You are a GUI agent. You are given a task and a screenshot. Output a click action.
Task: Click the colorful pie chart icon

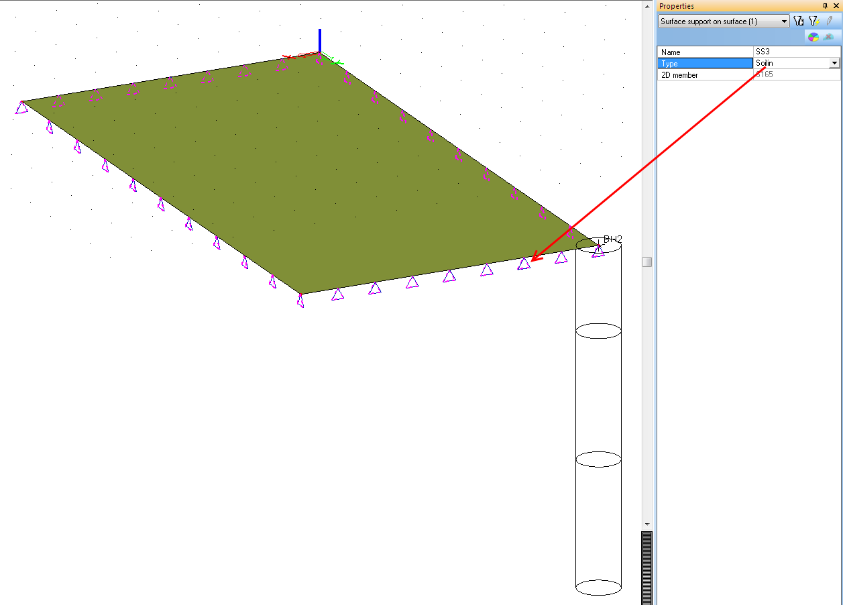[813, 37]
